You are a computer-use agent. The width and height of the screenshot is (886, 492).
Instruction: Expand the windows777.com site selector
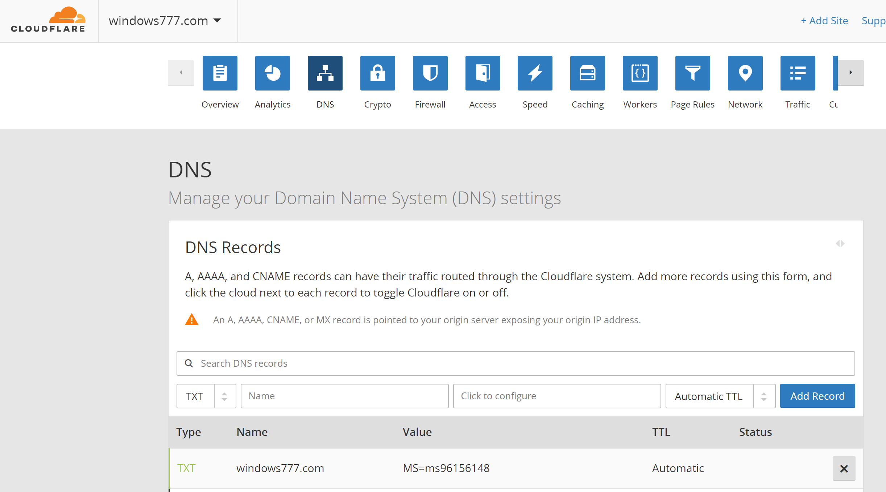[x=165, y=21]
